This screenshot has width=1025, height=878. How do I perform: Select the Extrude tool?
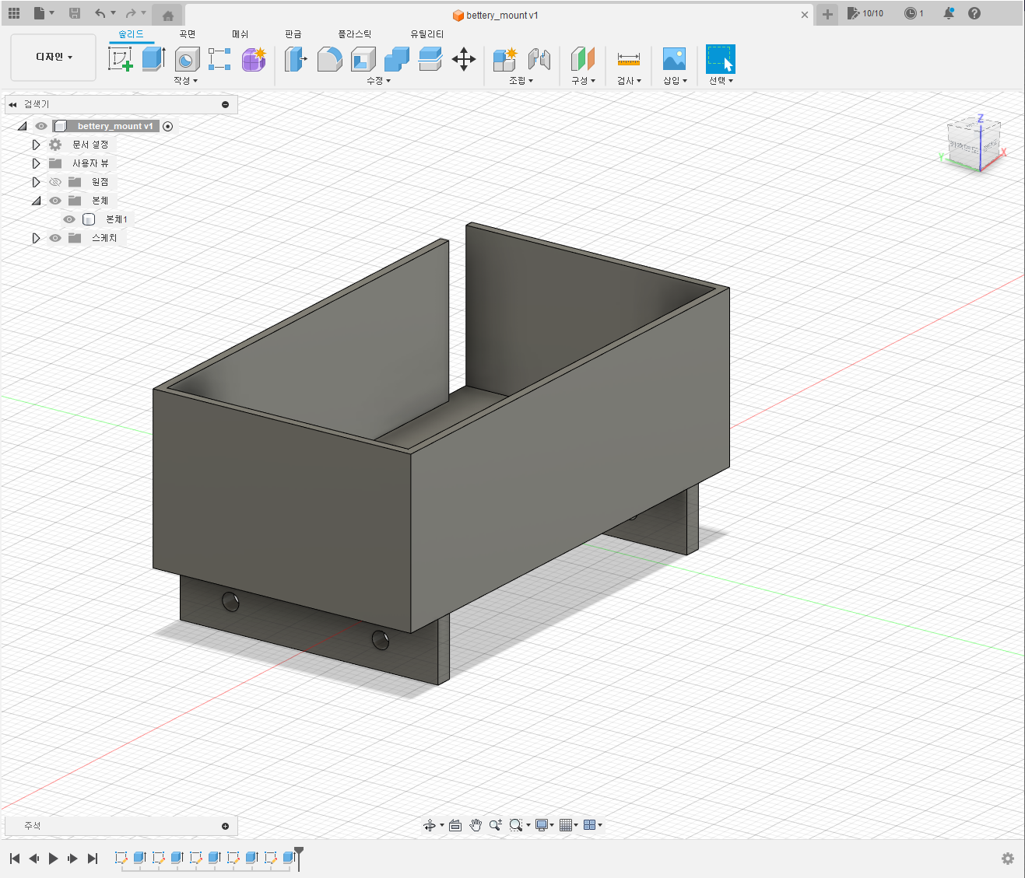pos(153,59)
